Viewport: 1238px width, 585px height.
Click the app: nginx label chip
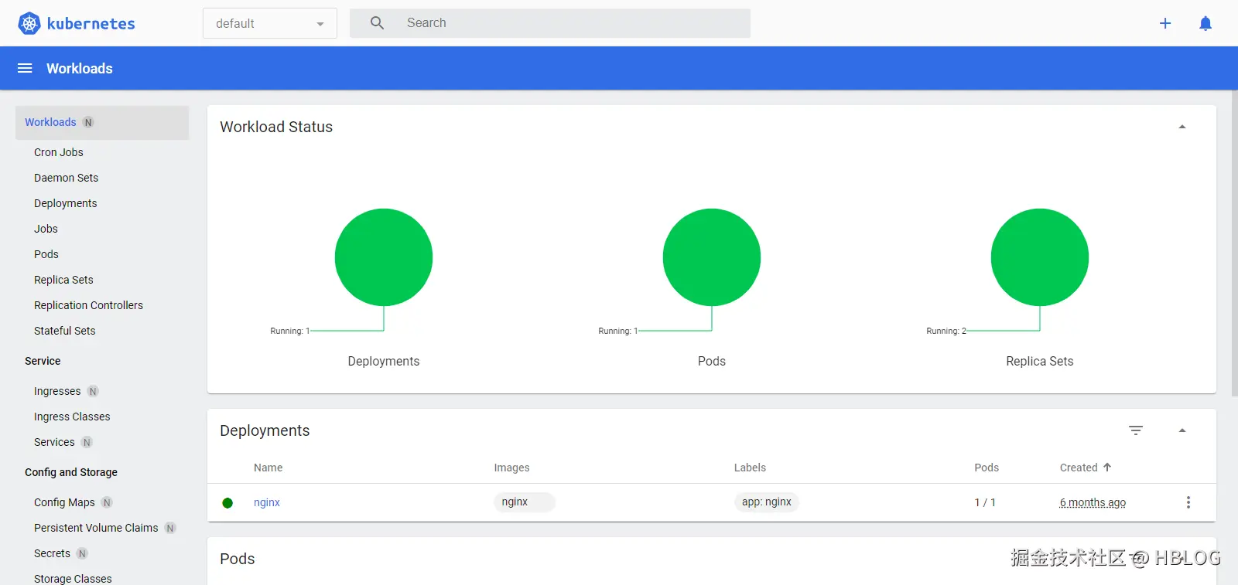767,502
